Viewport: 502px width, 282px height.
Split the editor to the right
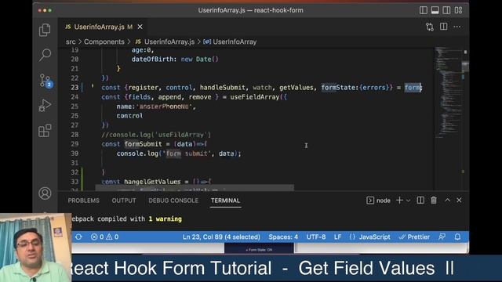coord(443,27)
